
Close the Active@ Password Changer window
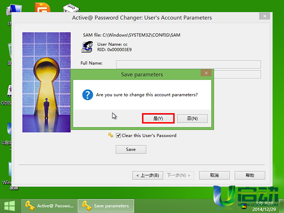tap(265, 16)
